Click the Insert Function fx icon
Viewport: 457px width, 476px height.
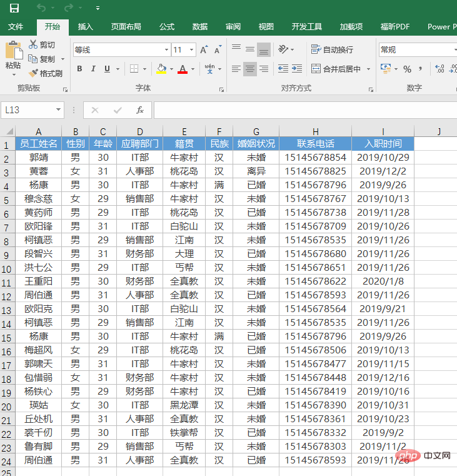click(140, 110)
